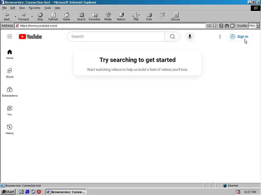The width and height of the screenshot is (261, 195).
Task: Click the Windows Start button
Action: click(x=8, y=192)
